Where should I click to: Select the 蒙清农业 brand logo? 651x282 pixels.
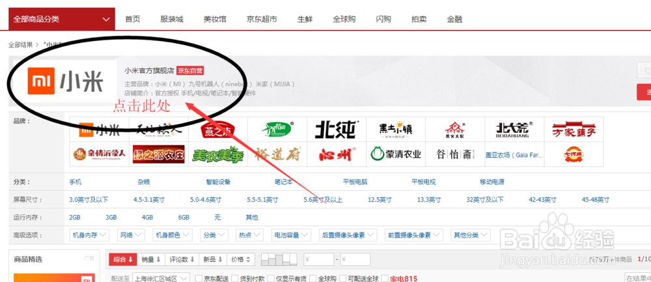tap(396, 154)
